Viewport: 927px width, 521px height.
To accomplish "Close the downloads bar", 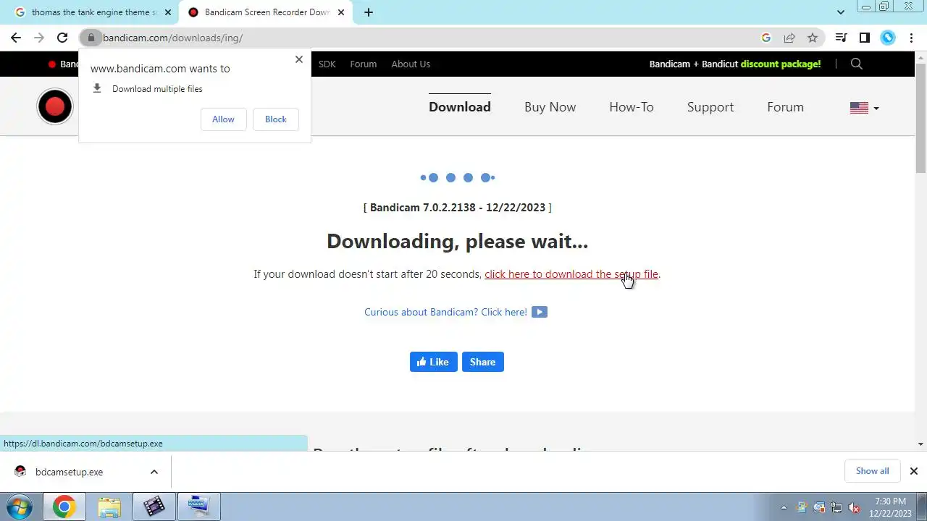I will pyautogui.click(x=913, y=471).
